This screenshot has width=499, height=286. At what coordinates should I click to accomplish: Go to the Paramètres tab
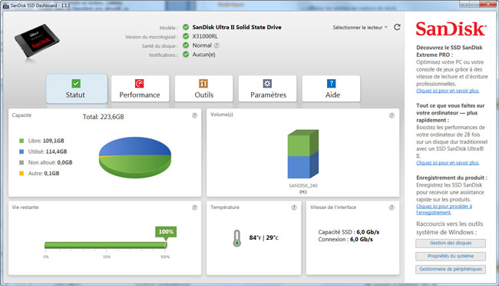point(268,89)
